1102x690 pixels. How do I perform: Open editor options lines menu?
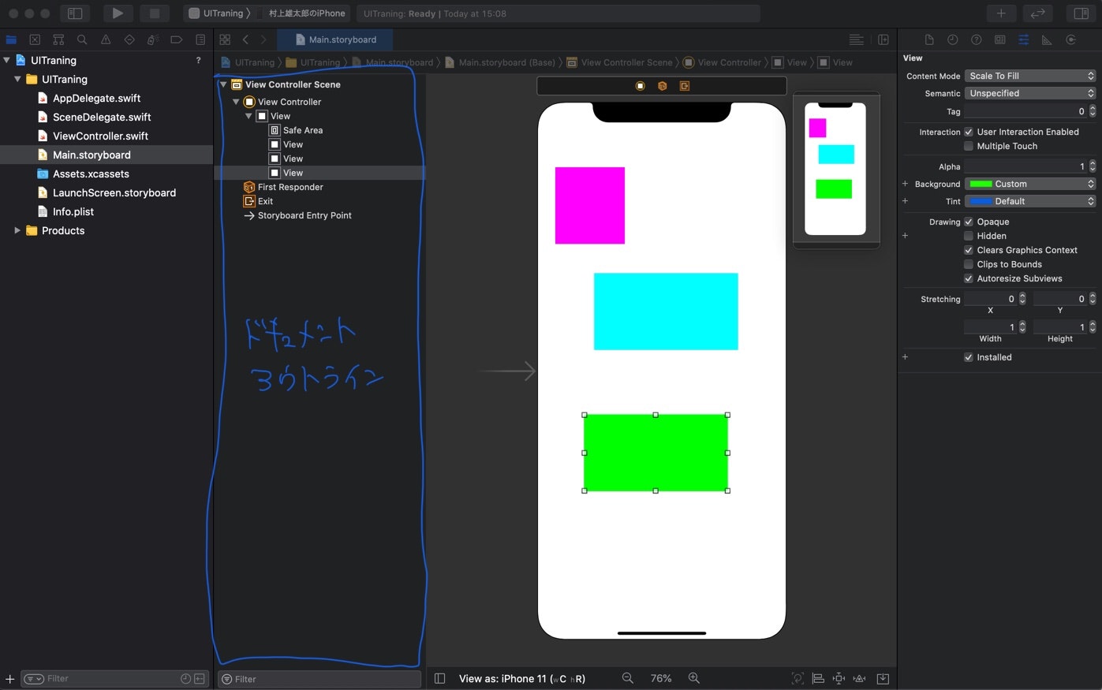click(x=856, y=39)
